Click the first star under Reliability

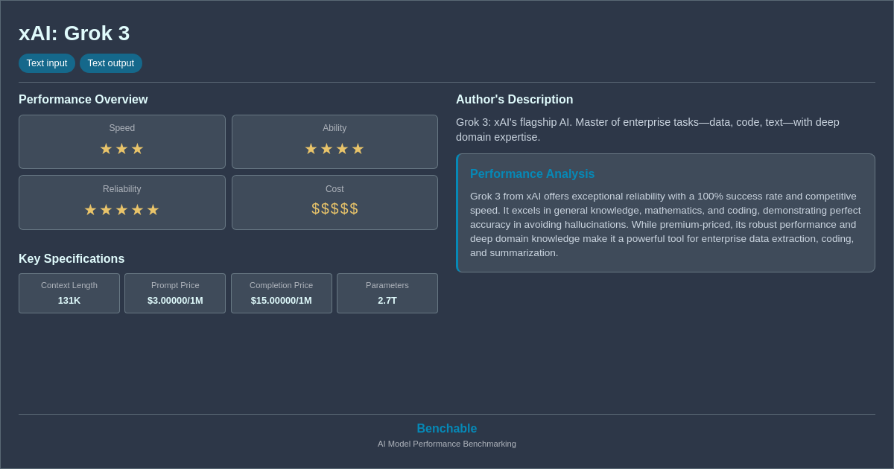(x=90, y=210)
